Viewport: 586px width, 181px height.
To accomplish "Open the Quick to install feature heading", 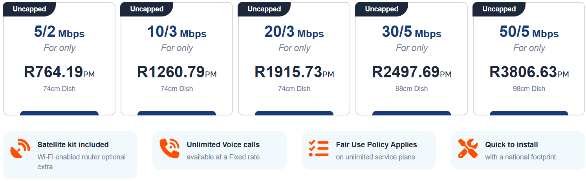I will tap(511, 145).
